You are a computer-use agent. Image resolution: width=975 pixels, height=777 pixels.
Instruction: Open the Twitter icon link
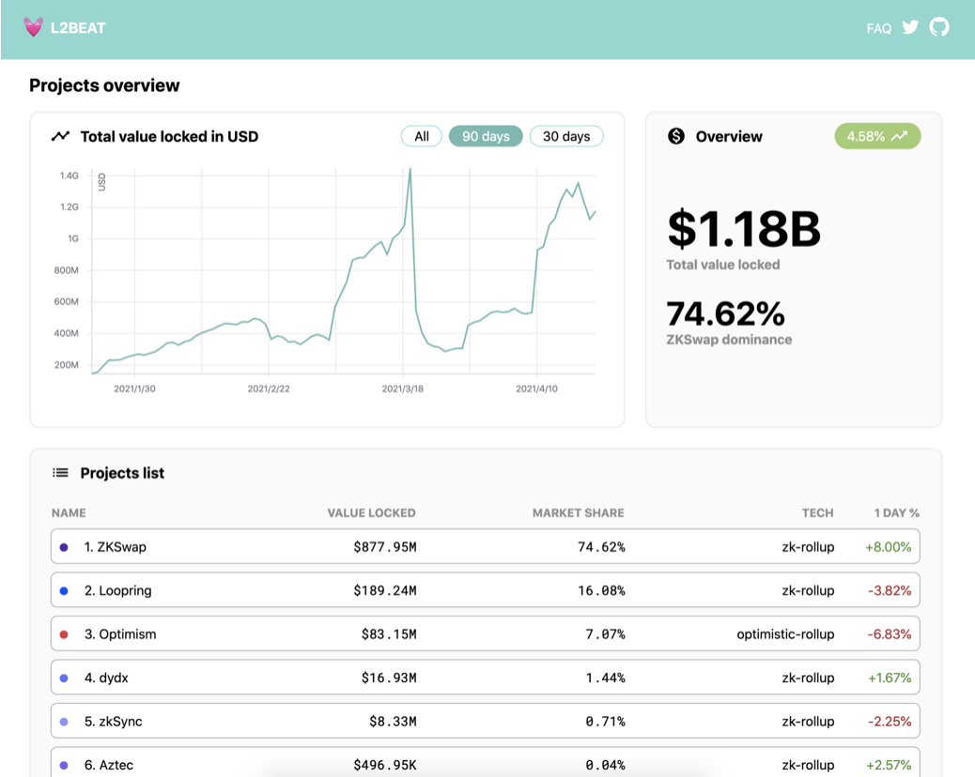[910, 27]
